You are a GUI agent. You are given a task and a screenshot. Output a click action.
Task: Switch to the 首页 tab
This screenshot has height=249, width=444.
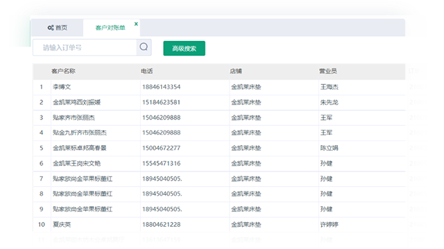coord(58,28)
